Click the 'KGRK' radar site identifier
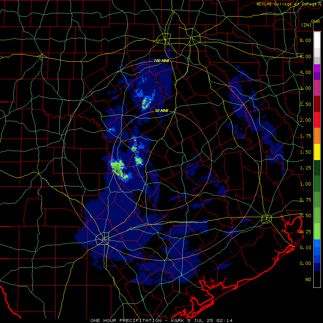Image resolution: width=323 pixels, height=323 pixels. pos(177,320)
